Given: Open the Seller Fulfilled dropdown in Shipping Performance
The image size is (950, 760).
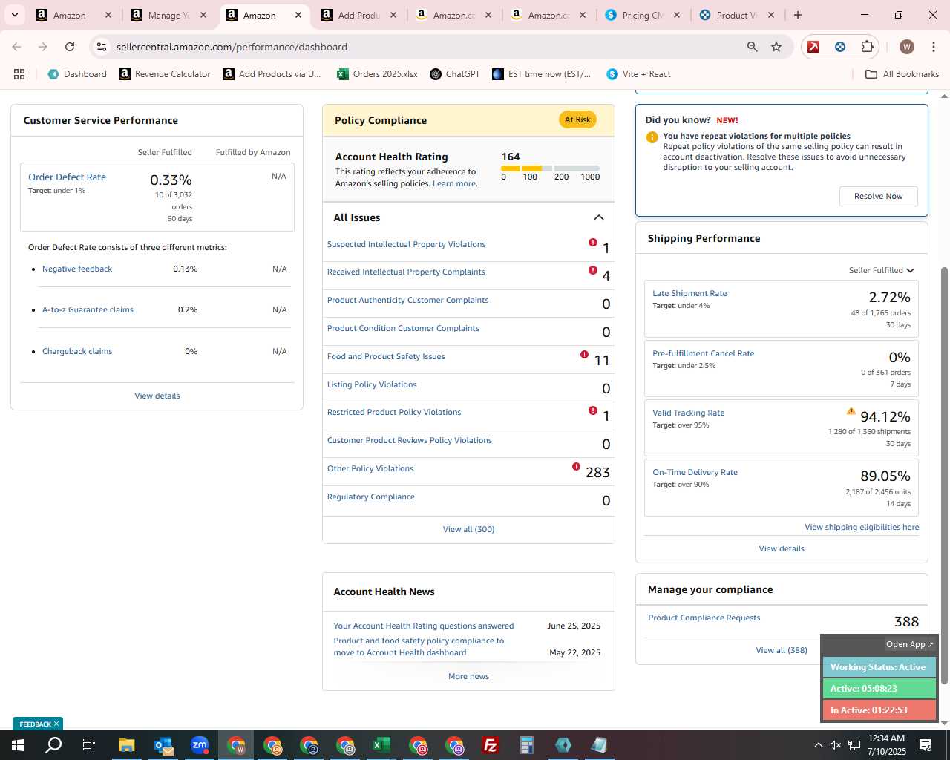Looking at the screenshot, I should (x=882, y=270).
